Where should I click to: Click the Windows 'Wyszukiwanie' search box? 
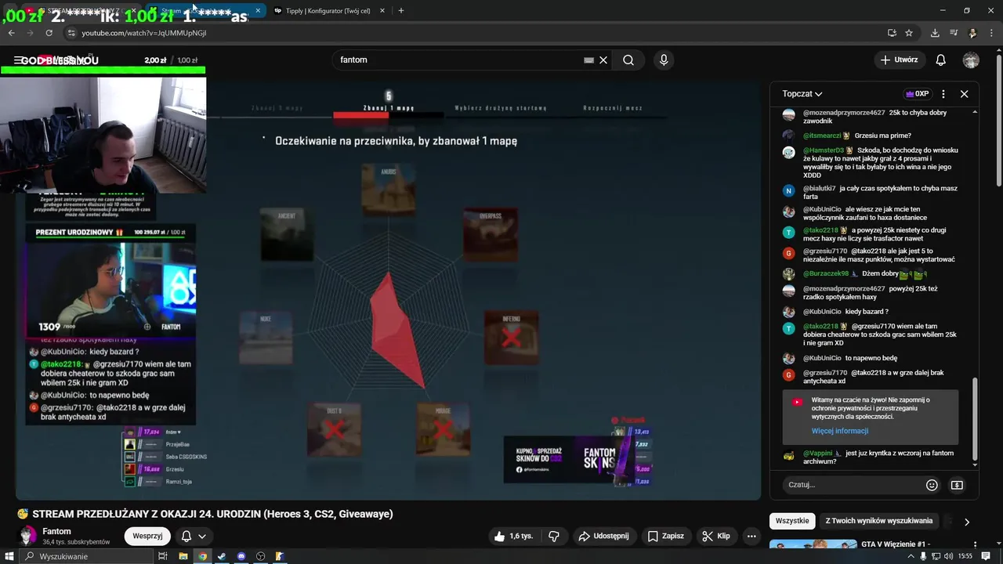(x=88, y=556)
